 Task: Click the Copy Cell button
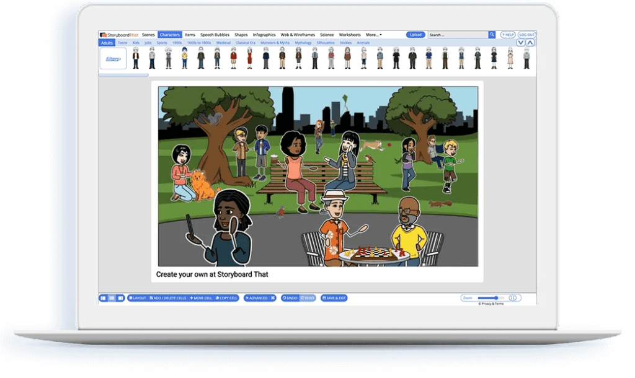click(x=226, y=298)
